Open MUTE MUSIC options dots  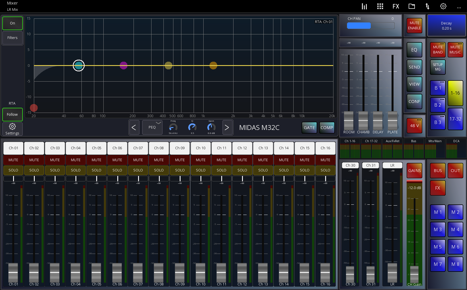460,44
